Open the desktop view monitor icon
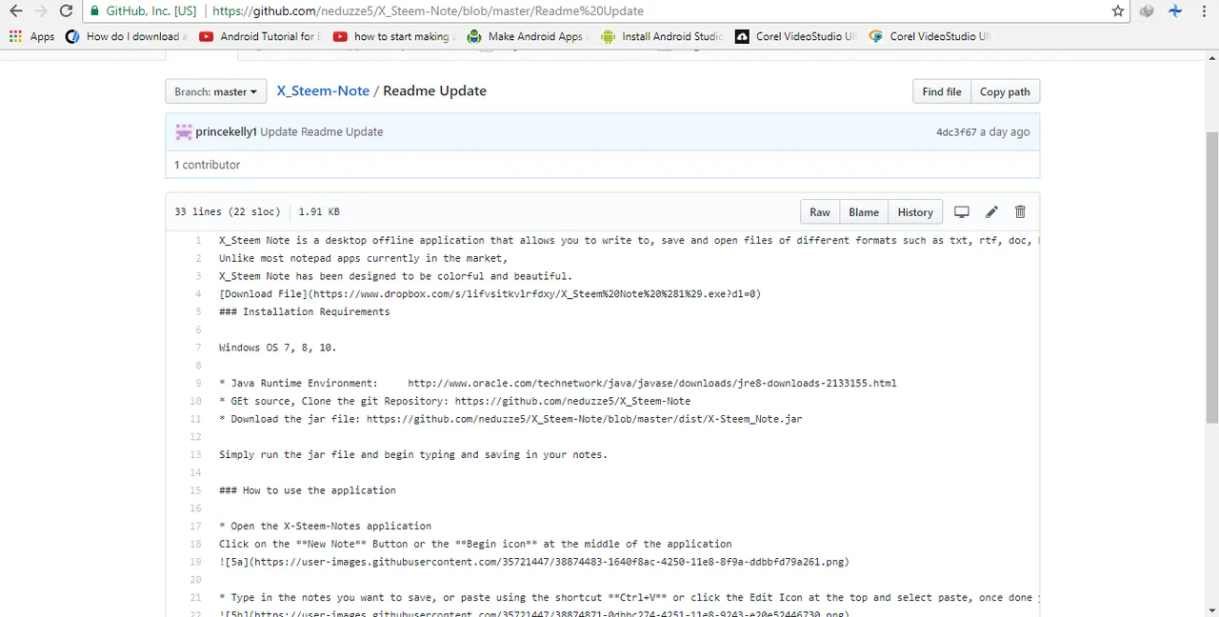The height and width of the screenshot is (617, 1219). tap(962, 212)
